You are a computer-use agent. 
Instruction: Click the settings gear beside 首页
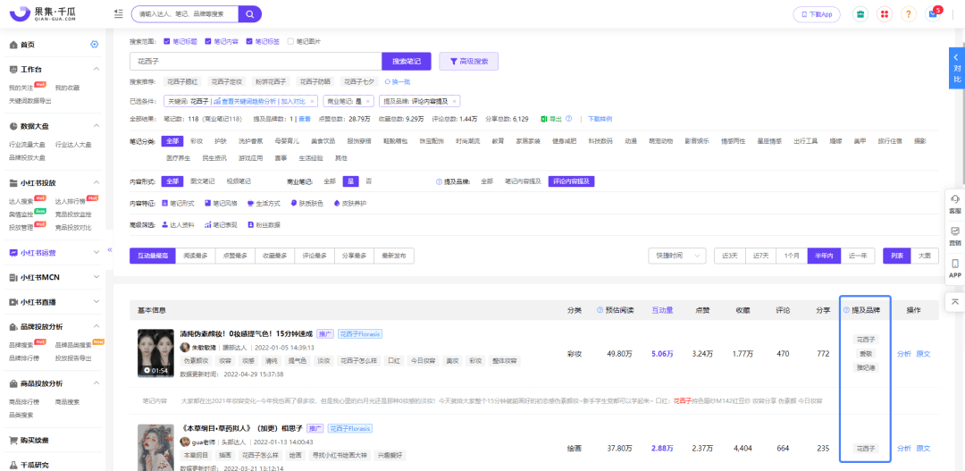pos(94,45)
